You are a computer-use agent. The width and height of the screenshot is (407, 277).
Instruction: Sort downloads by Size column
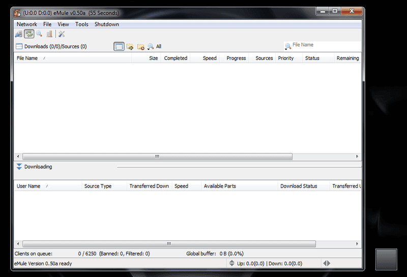(146, 58)
